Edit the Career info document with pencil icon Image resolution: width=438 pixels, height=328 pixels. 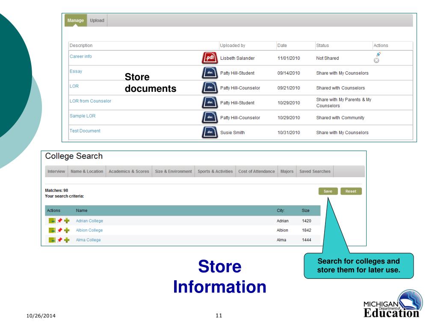click(378, 54)
